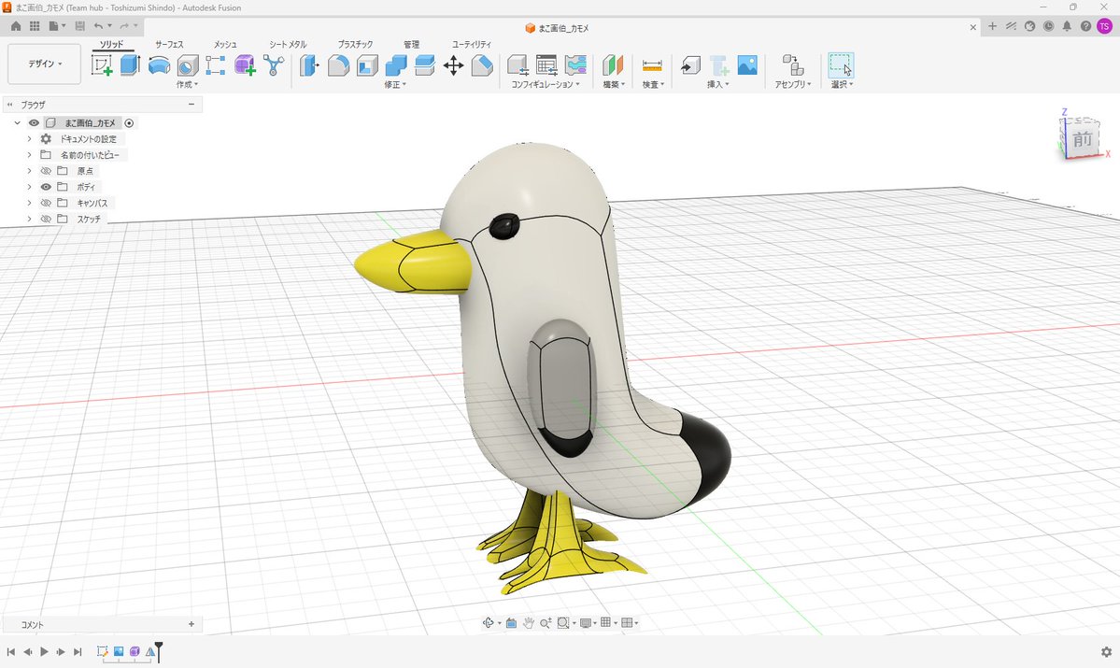Click the Assembly new component icon
1120x668 pixels.
pos(793,65)
